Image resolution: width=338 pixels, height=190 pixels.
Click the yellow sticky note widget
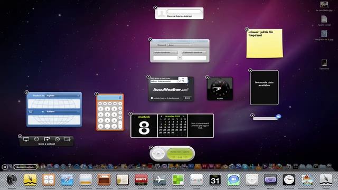point(265,43)
